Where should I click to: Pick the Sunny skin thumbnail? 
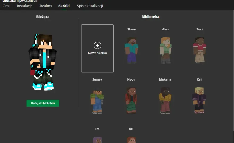point(97,101)
